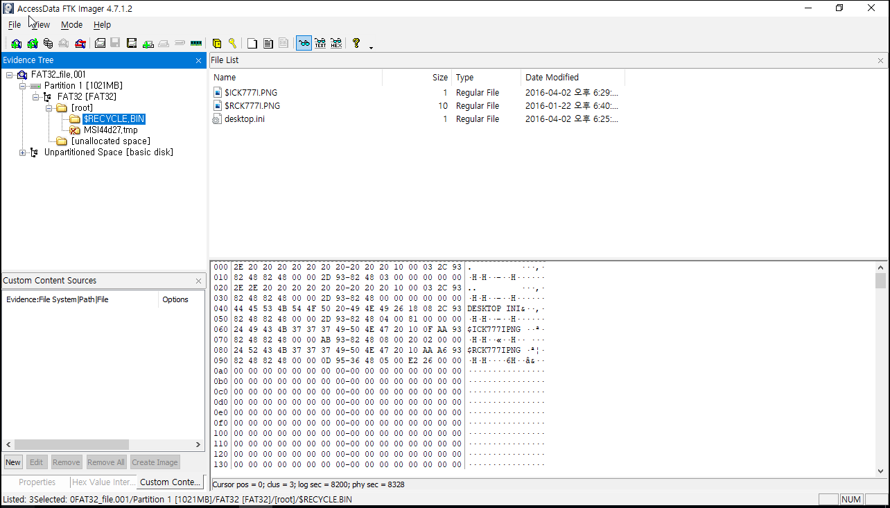Screen dimensions: 890x508
Task: Click the [unallocated space] folder icon
Action: (x=62, y=141)
